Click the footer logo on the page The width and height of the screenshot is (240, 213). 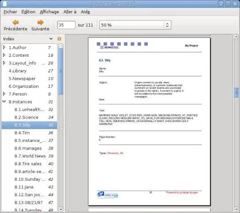pos(107,195)
